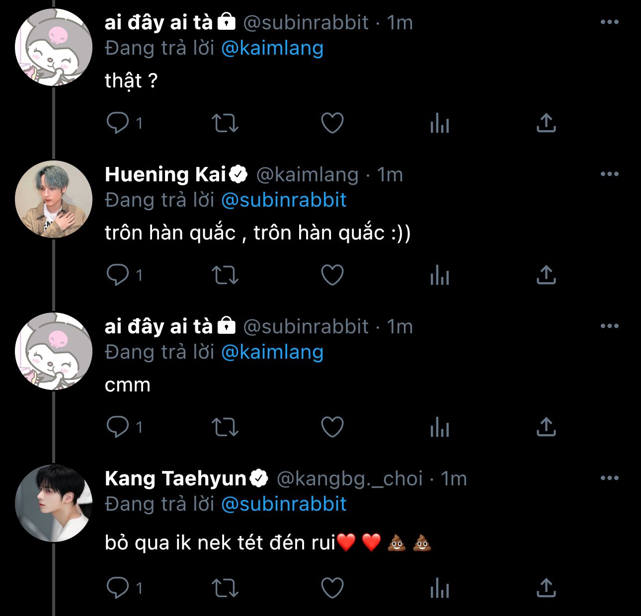
Task: Open Huening Kai's profile picture
Action: tap(54, 199)
